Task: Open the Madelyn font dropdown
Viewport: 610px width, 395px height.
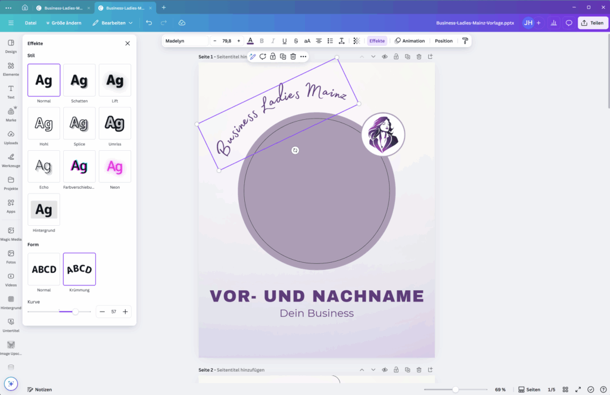Action: point(185,41)
